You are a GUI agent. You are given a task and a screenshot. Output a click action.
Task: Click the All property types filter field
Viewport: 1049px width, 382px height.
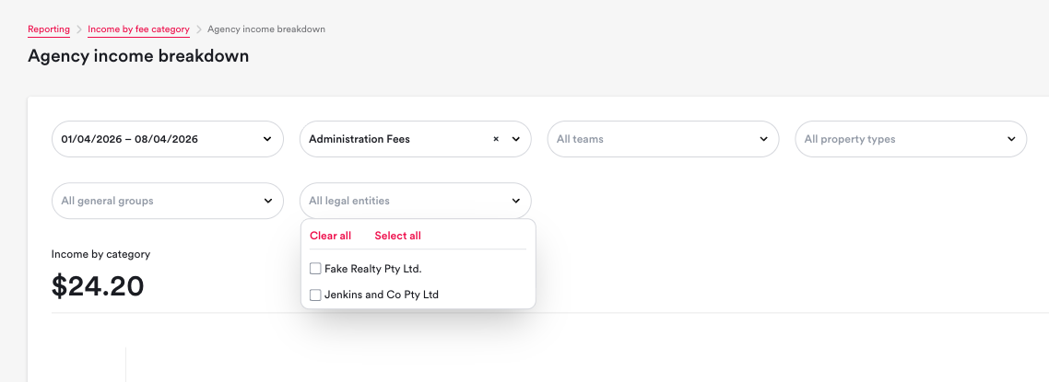click(894, 139)
